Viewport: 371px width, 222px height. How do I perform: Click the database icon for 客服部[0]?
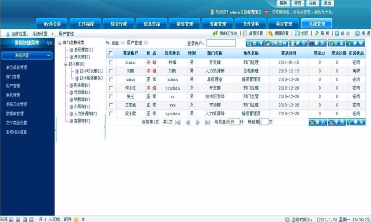point(71,121)
